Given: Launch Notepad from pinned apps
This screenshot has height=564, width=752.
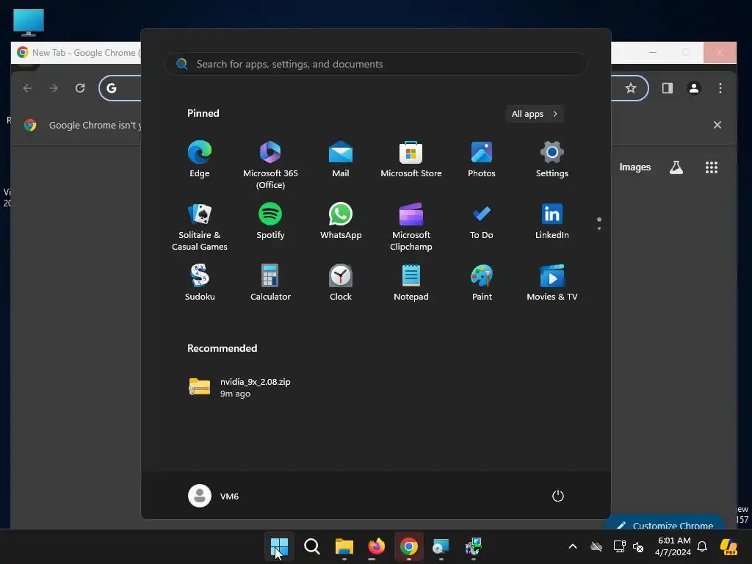Looking at the screenshot, I should tap(411, 283).
